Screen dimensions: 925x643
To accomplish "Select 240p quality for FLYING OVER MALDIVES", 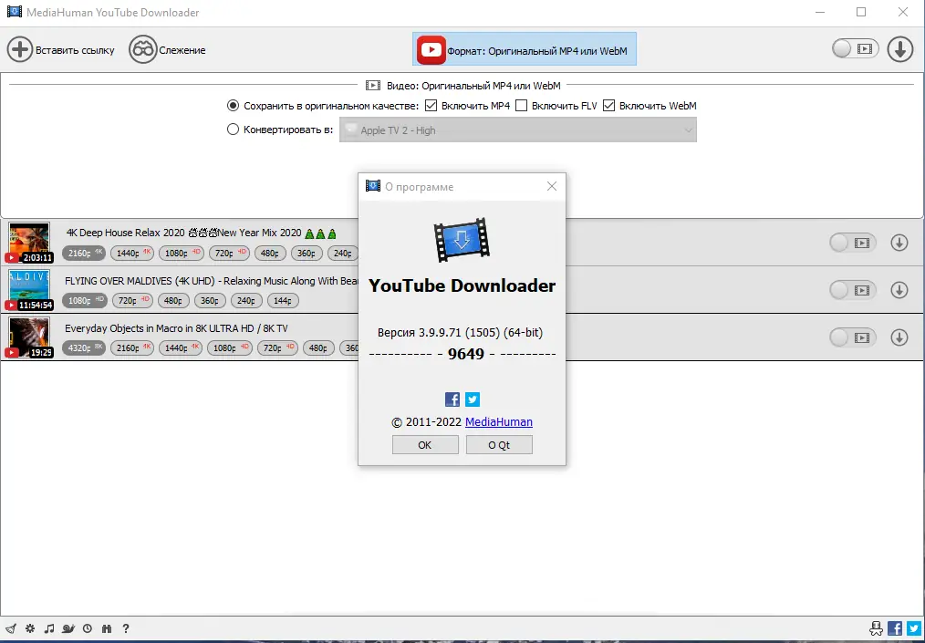I will (246, 300).
